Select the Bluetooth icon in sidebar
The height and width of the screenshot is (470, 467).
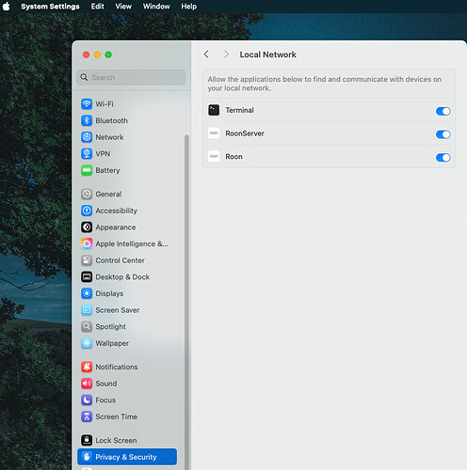click(x=87, y=120)
